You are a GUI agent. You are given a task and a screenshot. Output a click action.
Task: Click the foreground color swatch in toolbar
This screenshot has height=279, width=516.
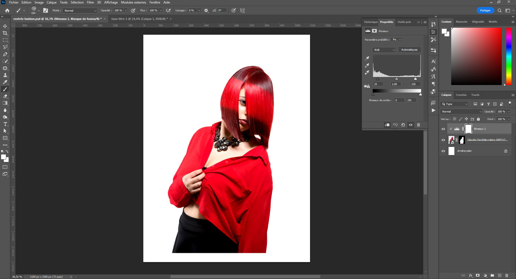(x=3, y=157)
